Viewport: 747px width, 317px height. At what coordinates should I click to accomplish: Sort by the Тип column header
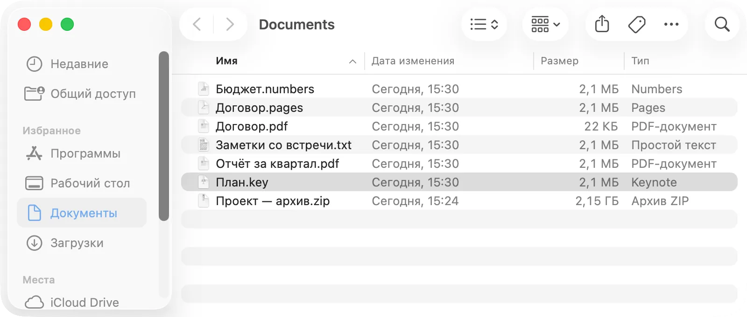(x=640, y=61)
